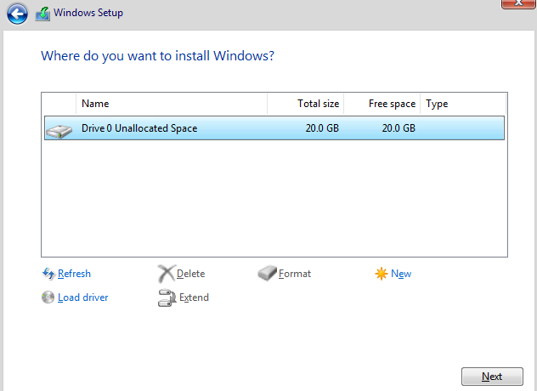Open the Load driver link

coord(83,297)
